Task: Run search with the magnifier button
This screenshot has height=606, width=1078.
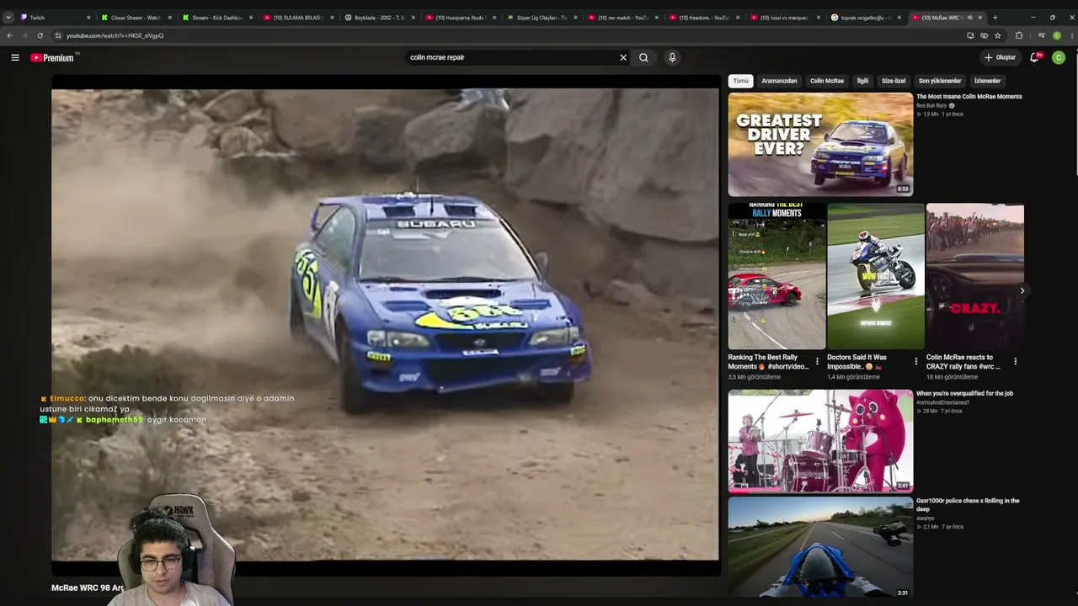Action: click(x=643, y=57)
